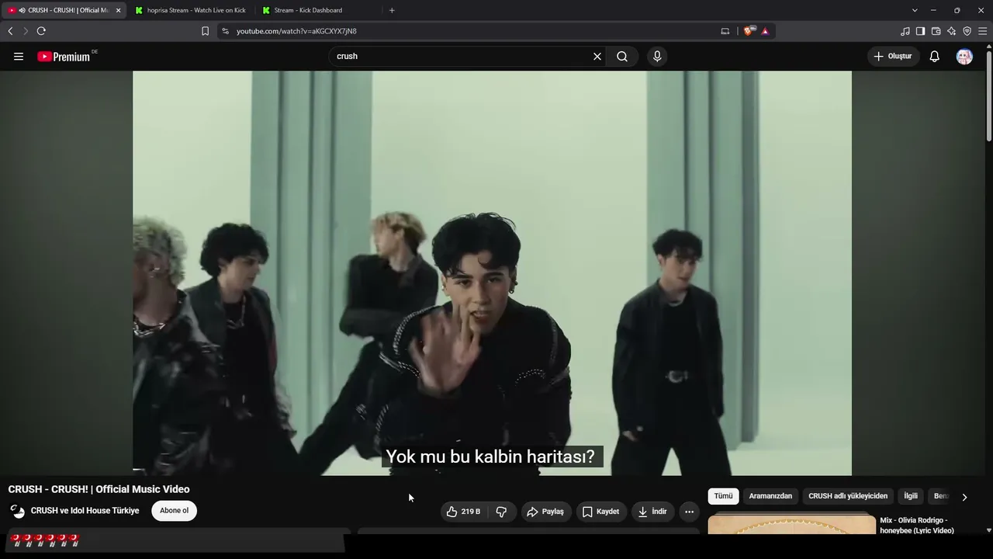
Task: Dislike this video
Action: (x=501, y=512)
